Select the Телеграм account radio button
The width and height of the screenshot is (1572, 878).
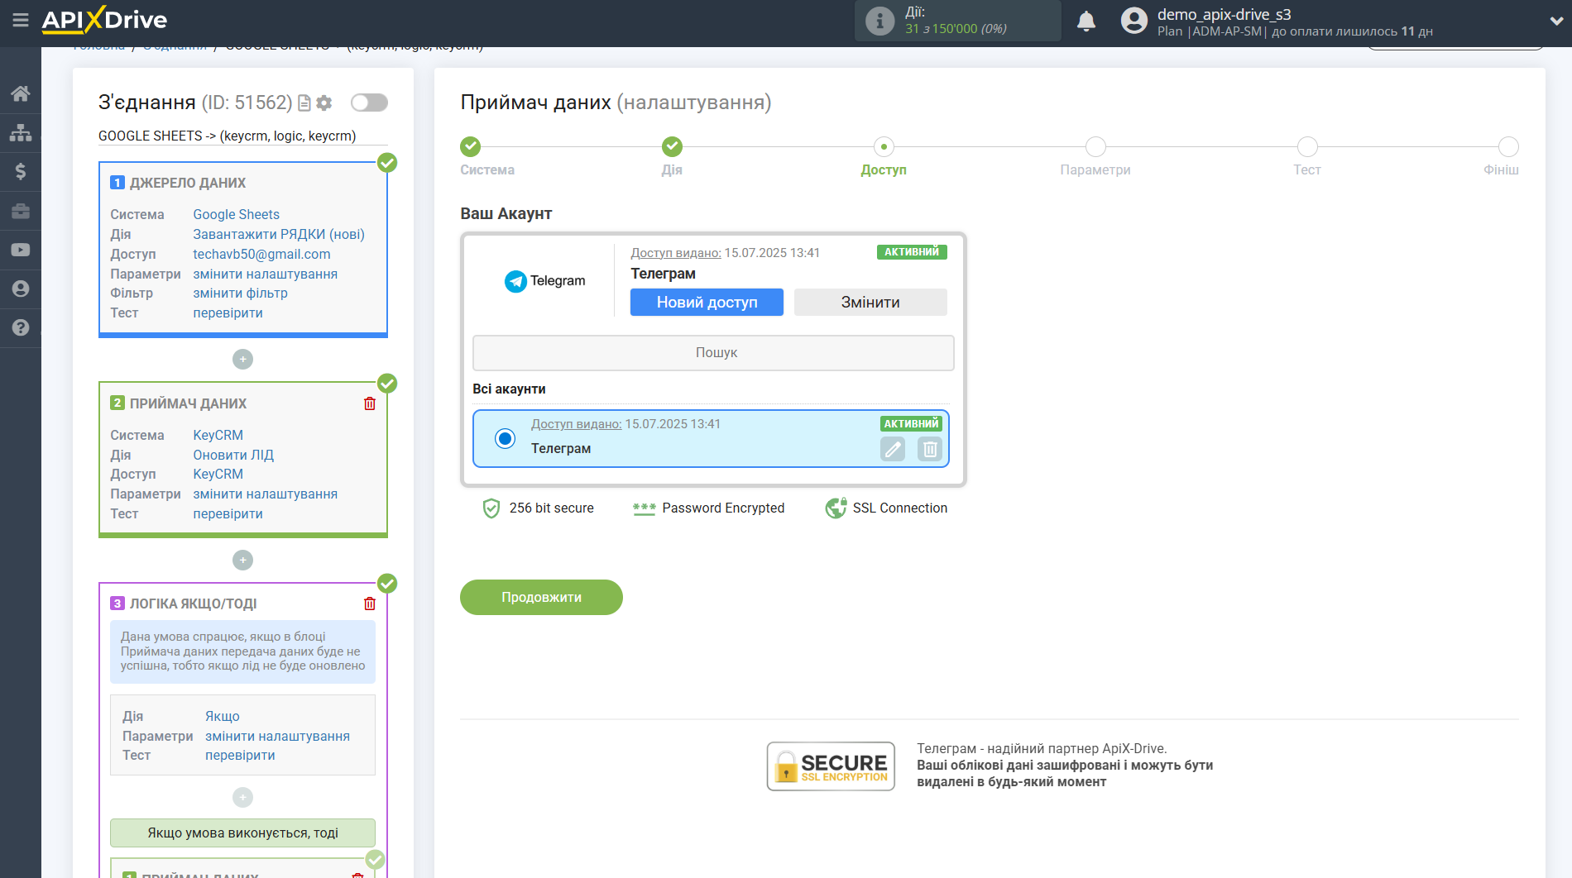tap(505, 438)
